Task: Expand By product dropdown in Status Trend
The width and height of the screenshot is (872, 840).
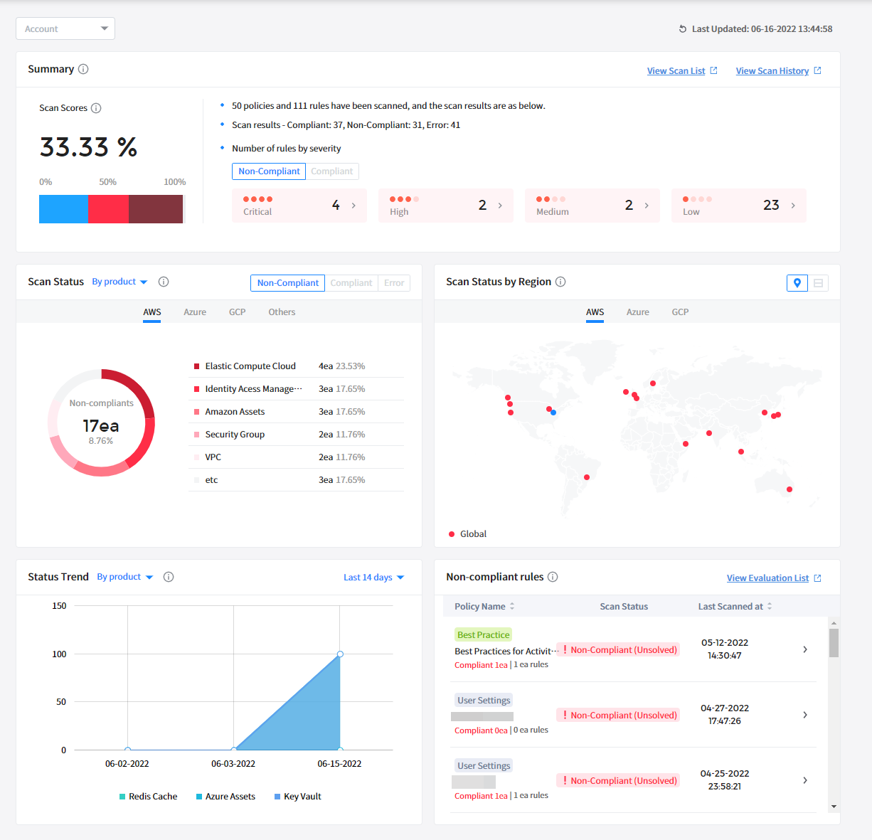Action: pyautogui.click(x=125, y=577)
